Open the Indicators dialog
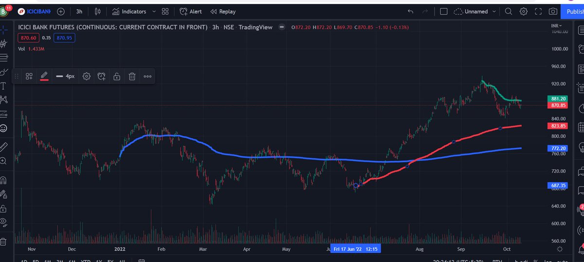 tap(129, 11)
